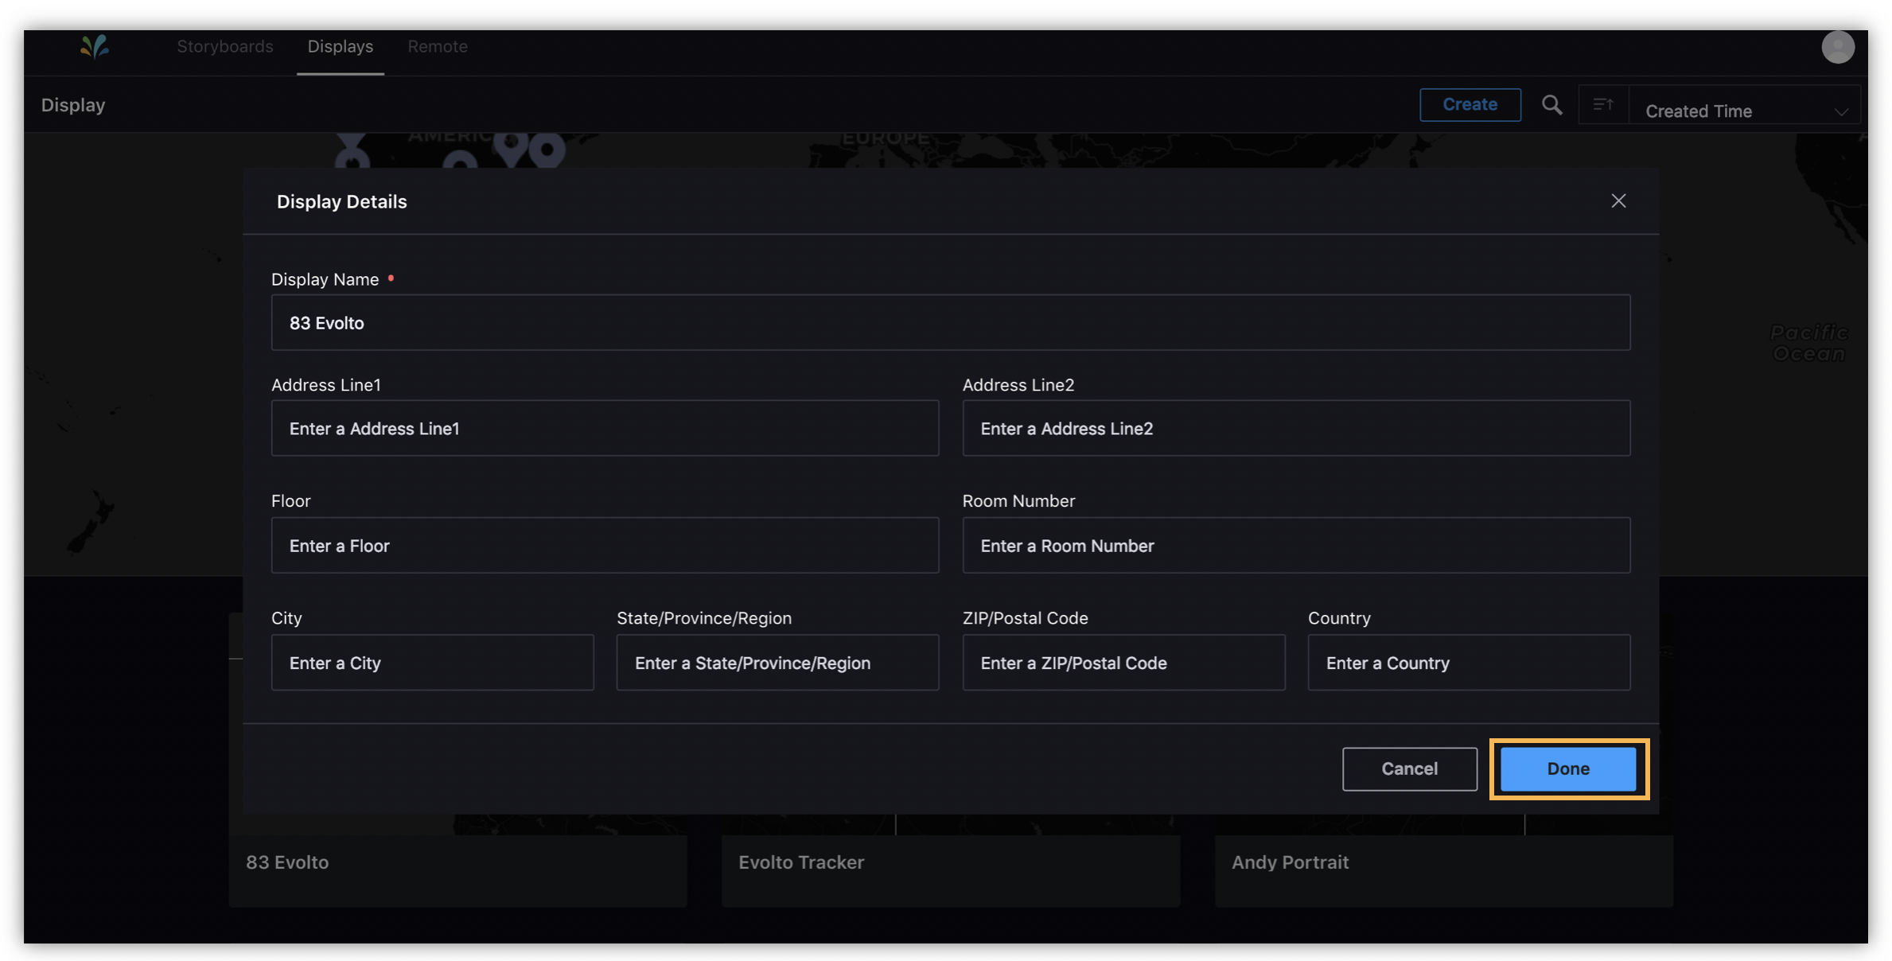Image resolution: width=1892 pixels, height=961 pixels.
Task: Click the Enter a Floor field
Action: click(605, 546)
